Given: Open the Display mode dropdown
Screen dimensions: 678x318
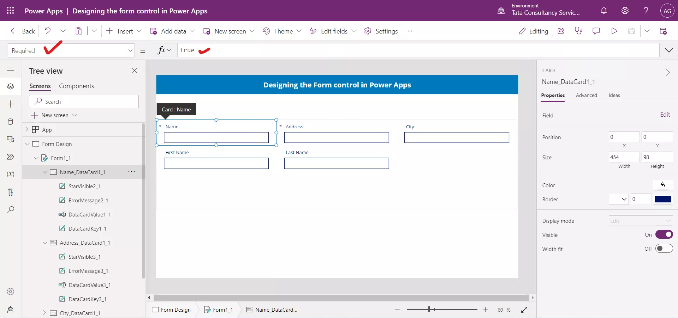Looking at the screenshot, I should click(x=640, y=221).
